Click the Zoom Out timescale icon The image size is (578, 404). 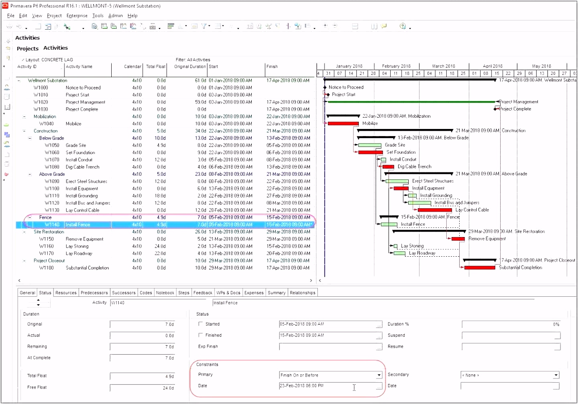[x=335, y=26]
